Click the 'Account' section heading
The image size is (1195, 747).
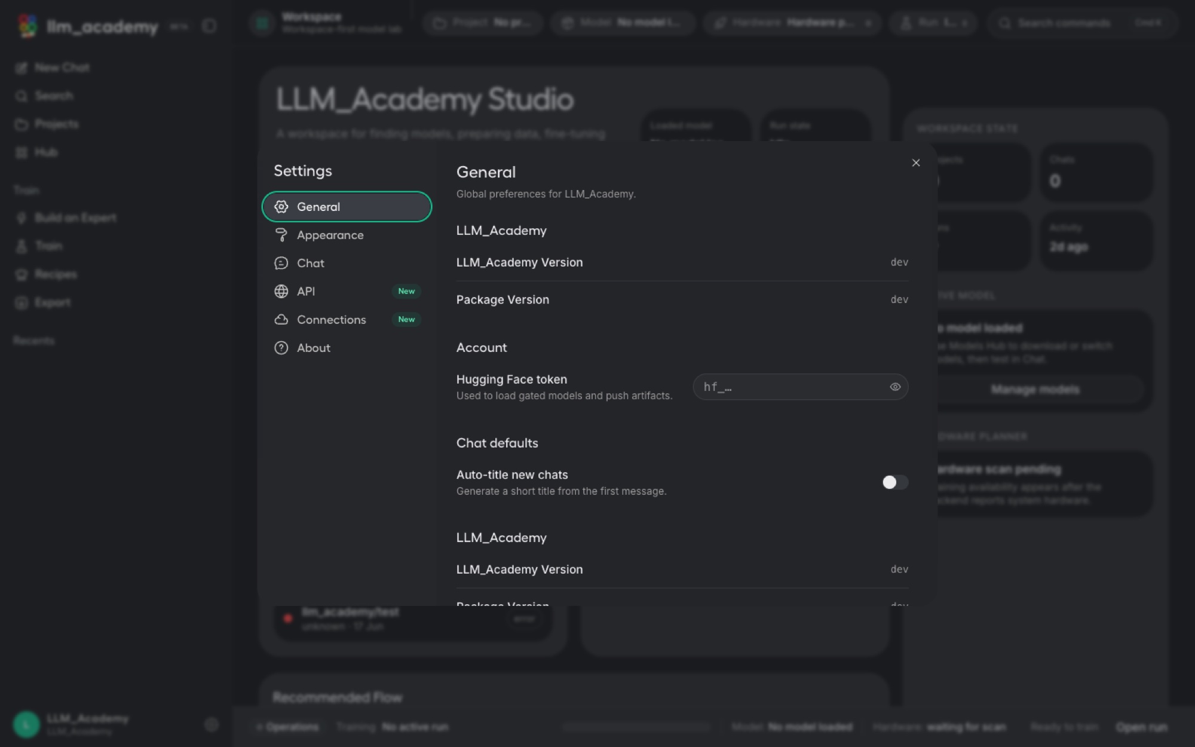482,348
